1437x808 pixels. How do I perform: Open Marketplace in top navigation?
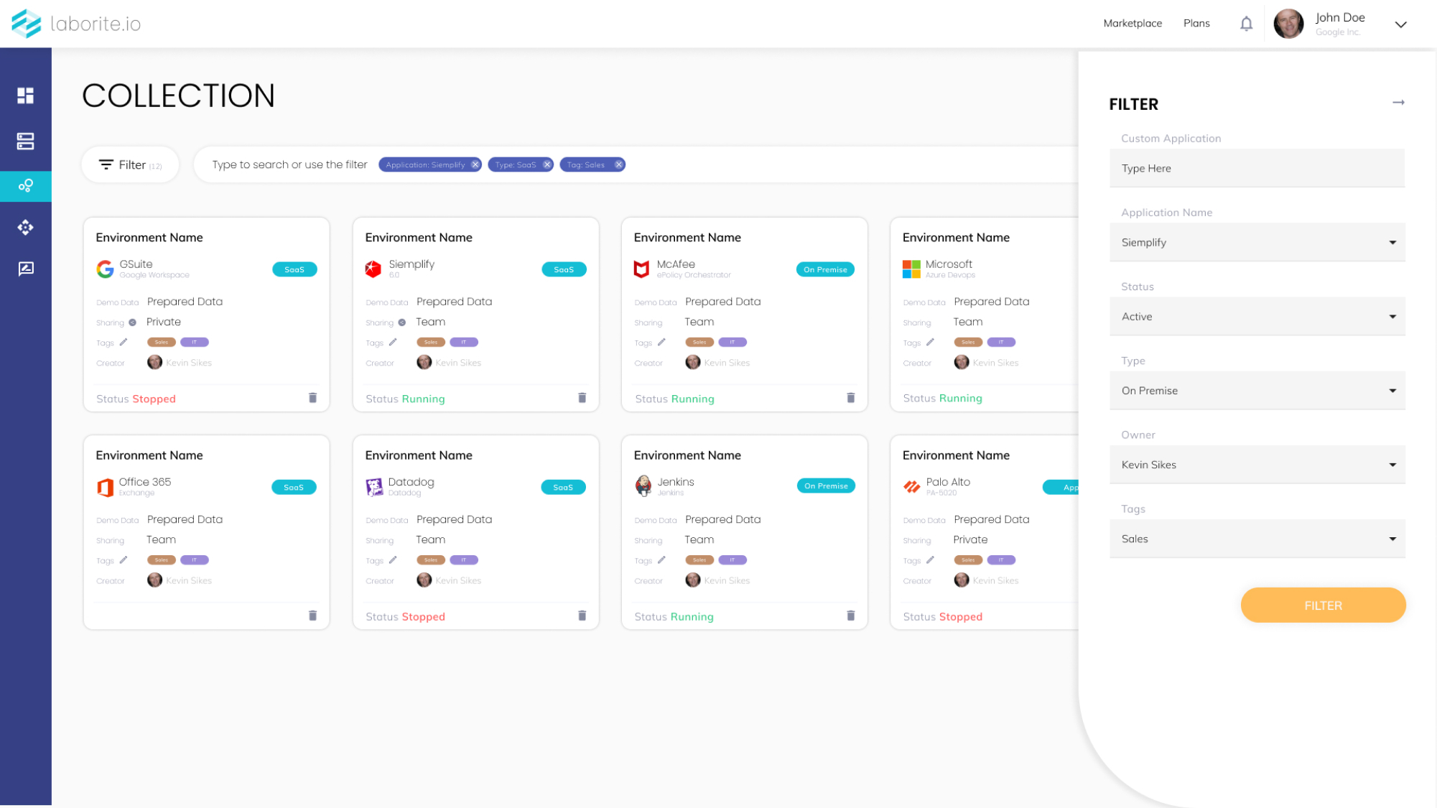[x=1132, y=23]
